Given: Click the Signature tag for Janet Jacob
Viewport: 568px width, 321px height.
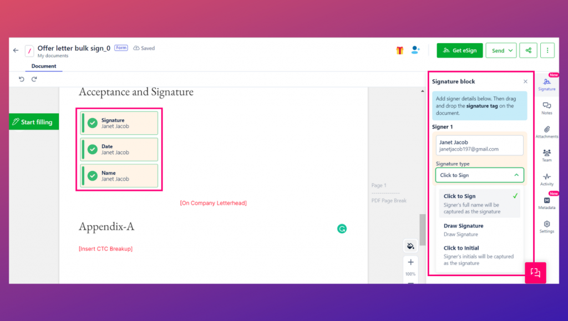Looking at the screenshot, I should tap(119, 123).
